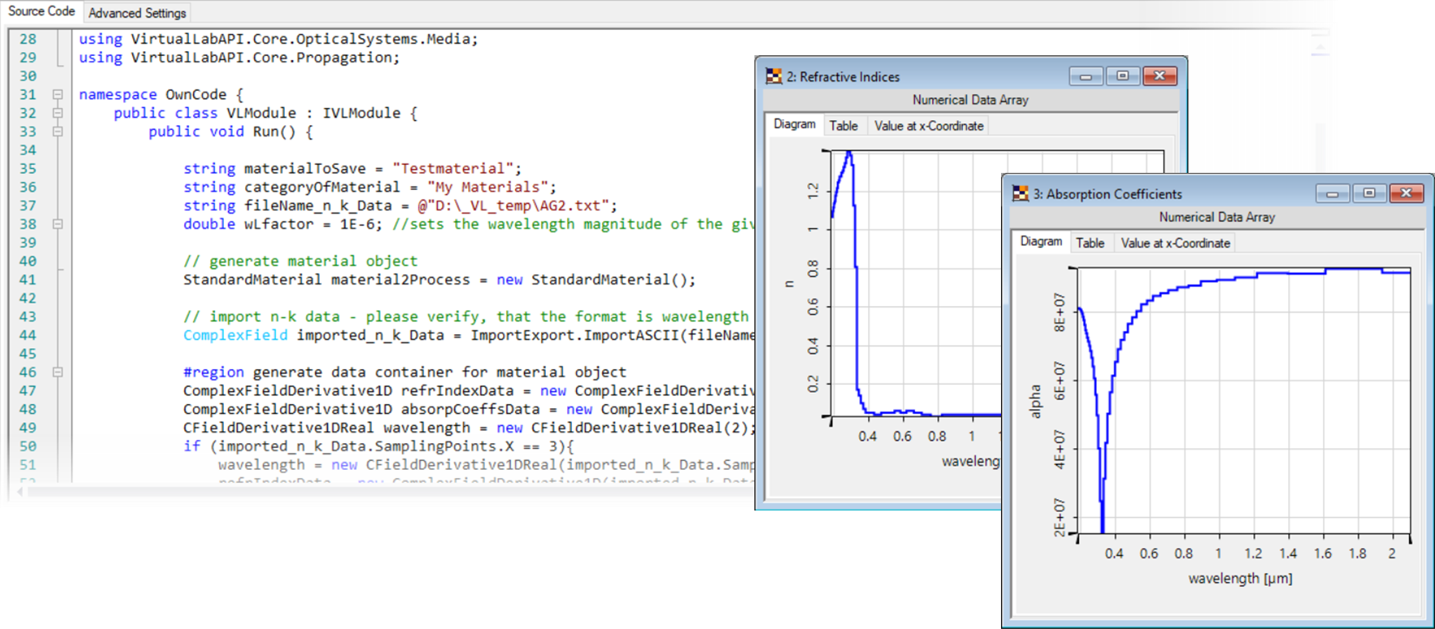Click the Refractive Indices window icon
The height and width of the screenshot is (629, 1435).
coord(774,76)
